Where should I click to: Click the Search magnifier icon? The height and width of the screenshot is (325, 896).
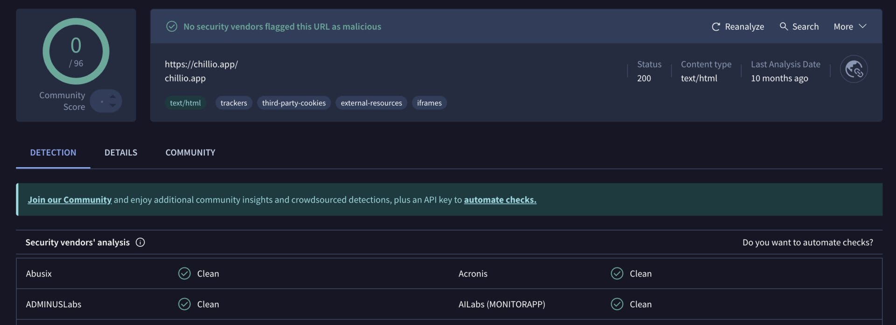[784, 27]
